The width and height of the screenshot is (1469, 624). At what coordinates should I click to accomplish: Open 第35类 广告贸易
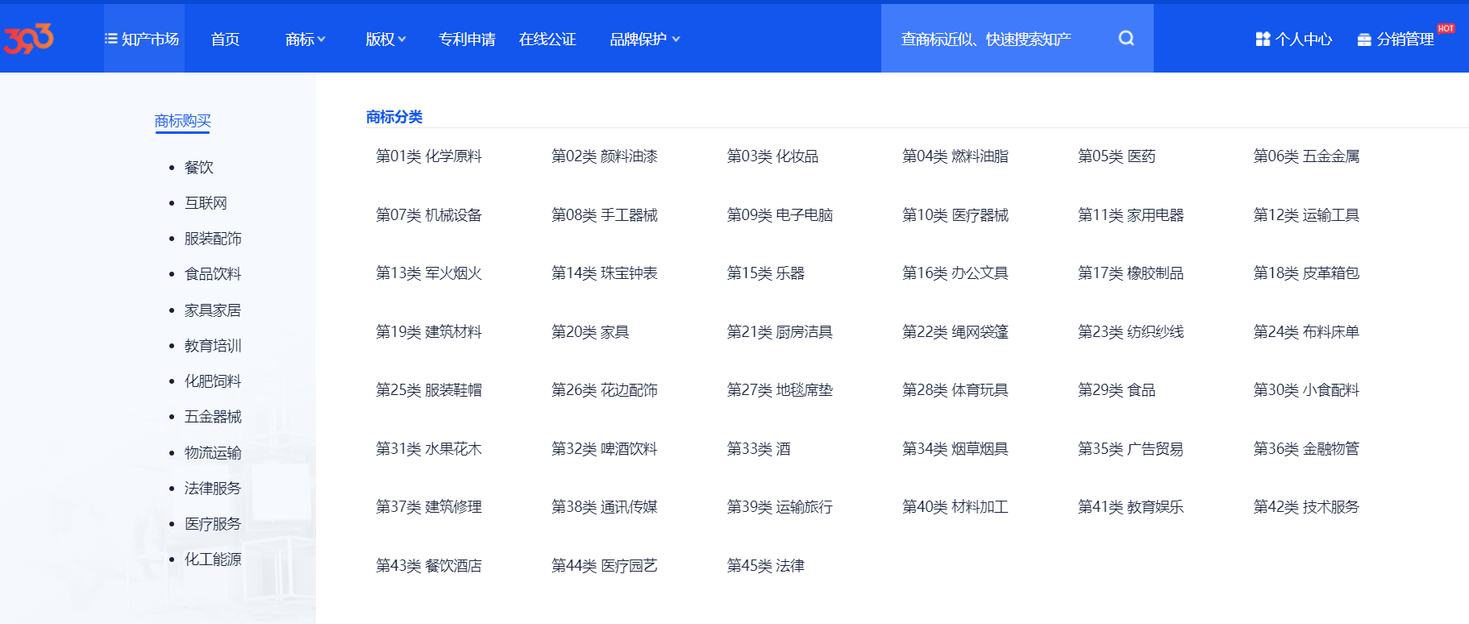click(x=1131, y=449)
